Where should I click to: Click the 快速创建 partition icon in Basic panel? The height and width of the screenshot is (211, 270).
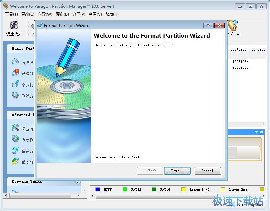click(15, 62)
